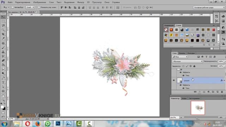Open the Файл menu
Image resolution: width=226 pixels, height=127 pixels.
[x=10, y=2]
